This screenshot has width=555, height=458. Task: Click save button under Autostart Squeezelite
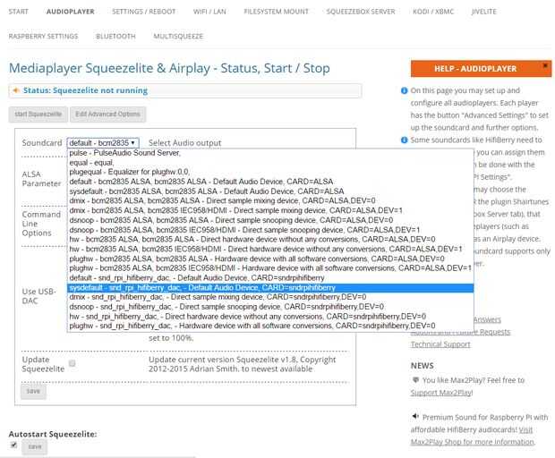[x=35, y=447]
